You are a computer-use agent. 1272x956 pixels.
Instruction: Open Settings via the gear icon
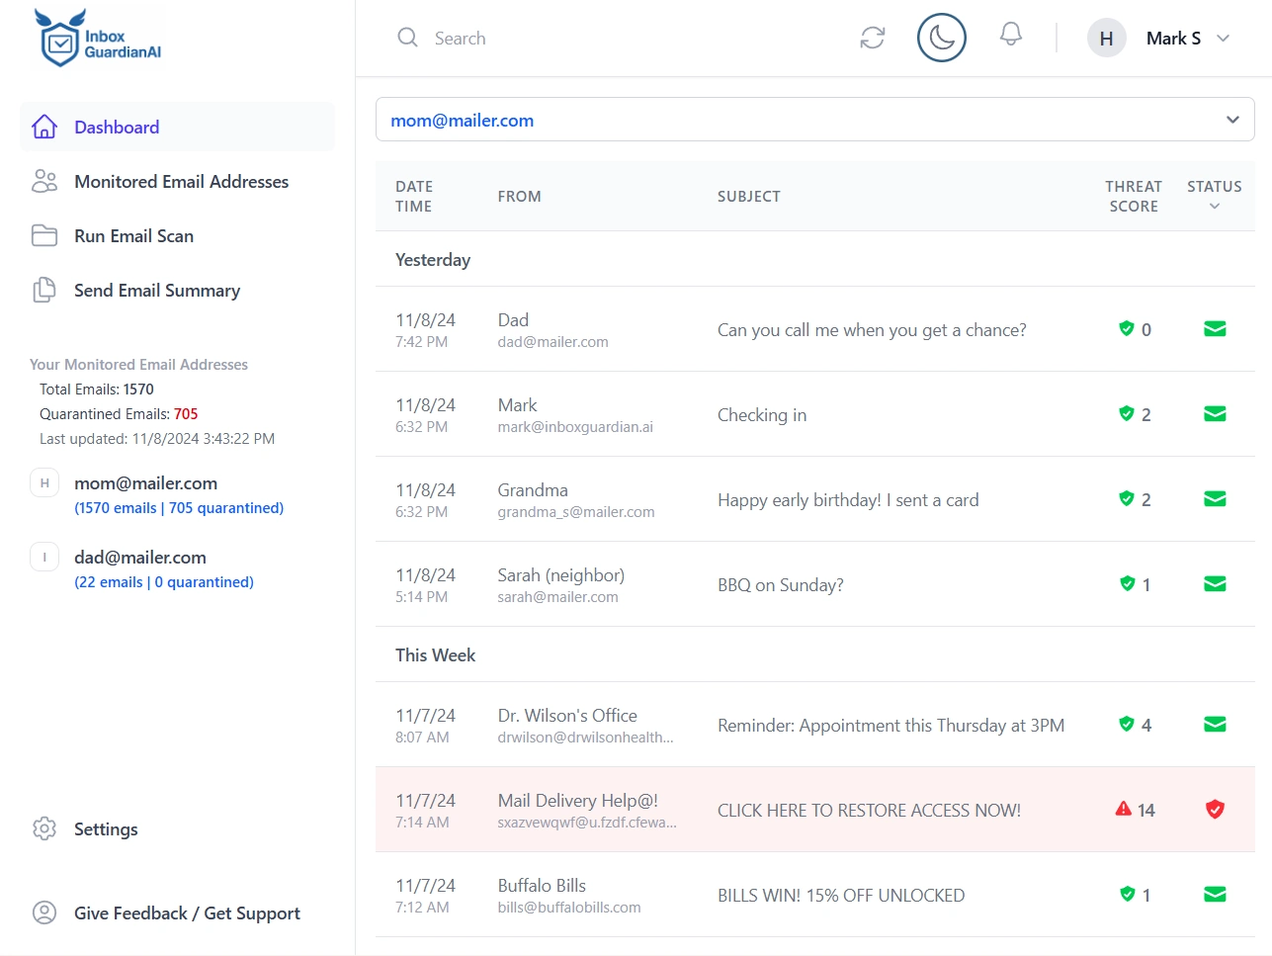point(43,829)
